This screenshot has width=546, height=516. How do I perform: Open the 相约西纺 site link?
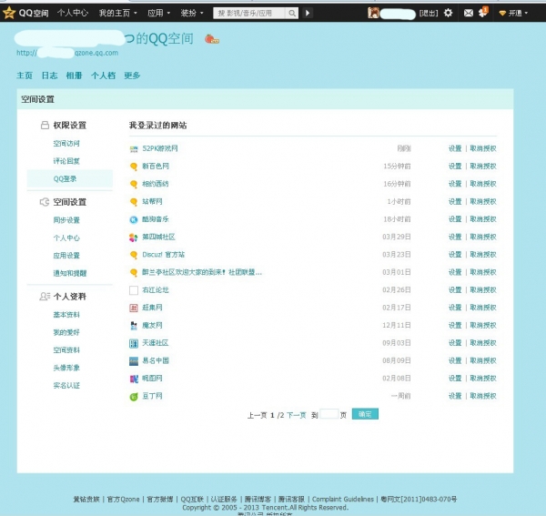click(156, 184)
